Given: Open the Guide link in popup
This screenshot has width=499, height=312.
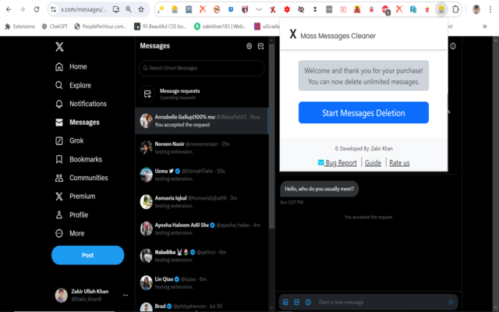Looking at the screenshot, I should pos(373,163).
